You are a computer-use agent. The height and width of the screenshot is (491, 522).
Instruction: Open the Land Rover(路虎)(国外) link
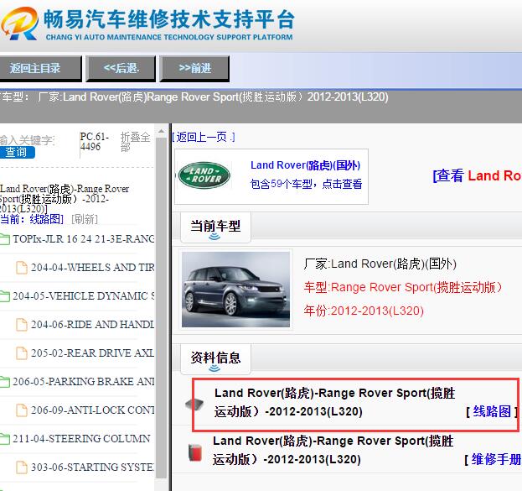click(305, 165)
